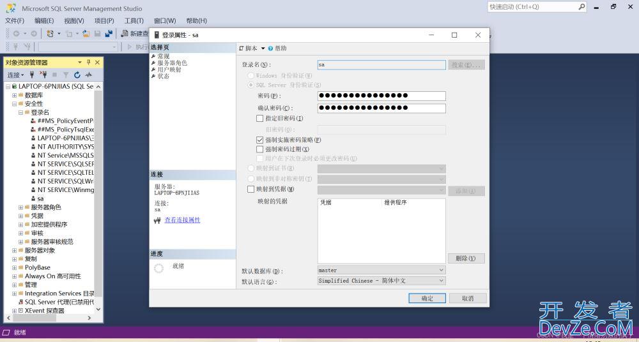The image size is (639, 342).
Task: Open the 工具(T) menu
Action: (134, 21)
